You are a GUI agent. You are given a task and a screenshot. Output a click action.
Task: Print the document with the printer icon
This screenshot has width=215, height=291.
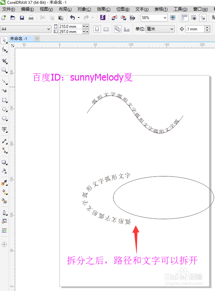[31, 18]
